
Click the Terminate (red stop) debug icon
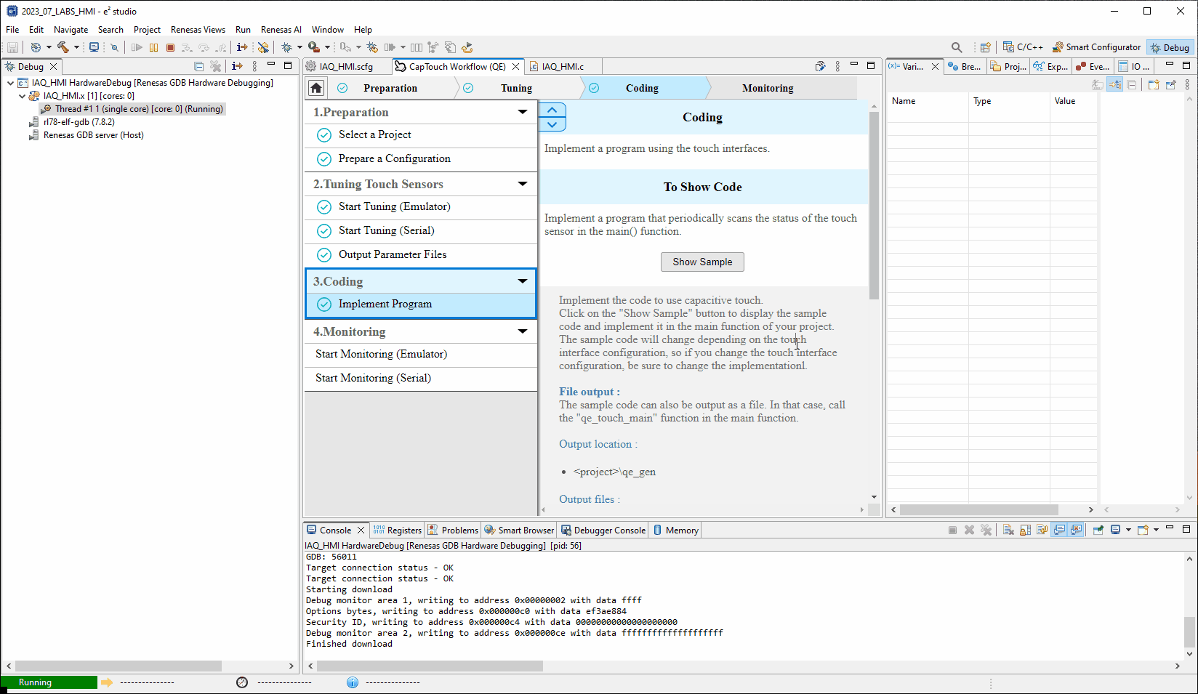pyautogui.click(x=170, y=47)
